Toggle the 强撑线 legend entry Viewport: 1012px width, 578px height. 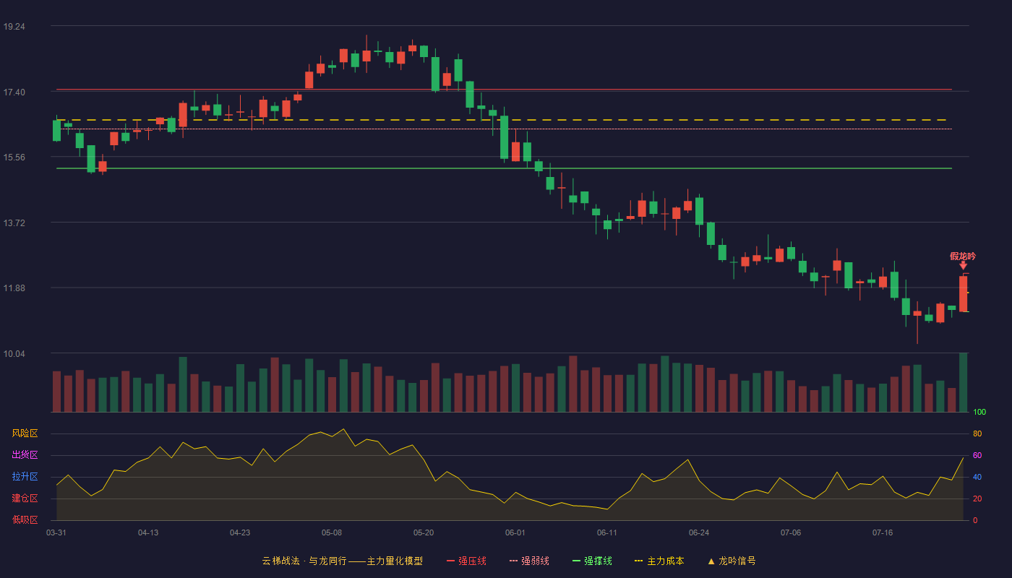[x=592, y=561]
